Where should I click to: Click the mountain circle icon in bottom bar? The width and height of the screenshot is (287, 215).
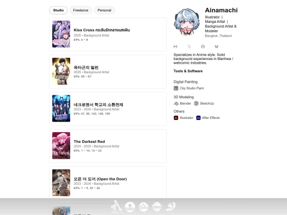143,207
